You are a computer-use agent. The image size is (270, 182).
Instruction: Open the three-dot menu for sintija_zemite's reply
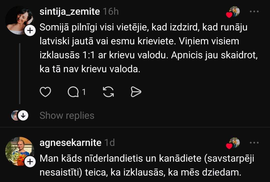pos(254,12)
